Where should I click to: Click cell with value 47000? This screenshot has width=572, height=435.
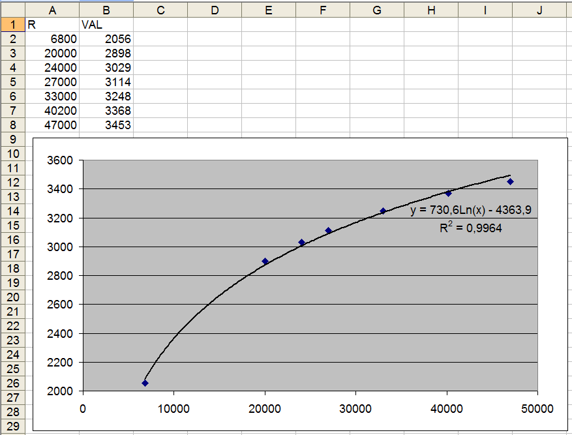tap(52, 125)
